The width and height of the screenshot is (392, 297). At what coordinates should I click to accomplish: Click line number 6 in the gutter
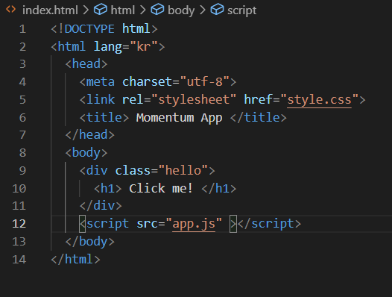22,118
